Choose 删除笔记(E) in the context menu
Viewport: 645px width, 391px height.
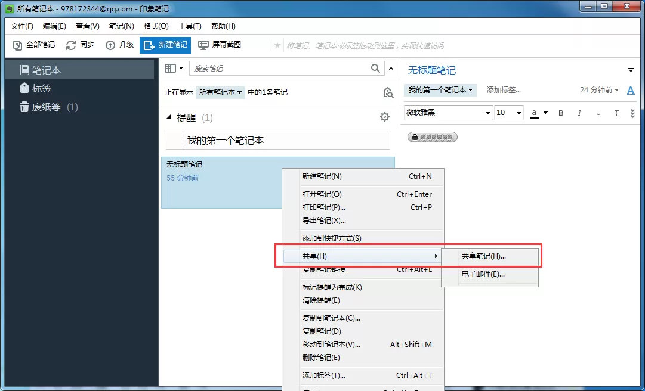(x=363, y=358)
